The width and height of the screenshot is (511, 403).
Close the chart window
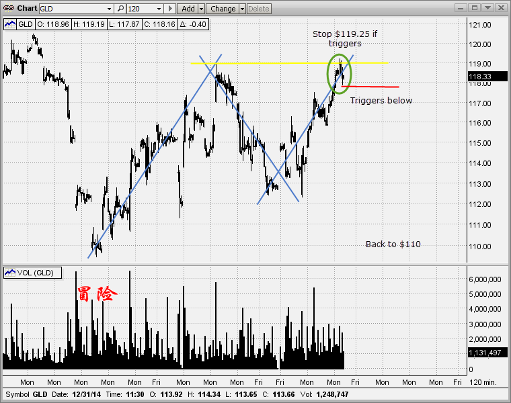[502, 8]
